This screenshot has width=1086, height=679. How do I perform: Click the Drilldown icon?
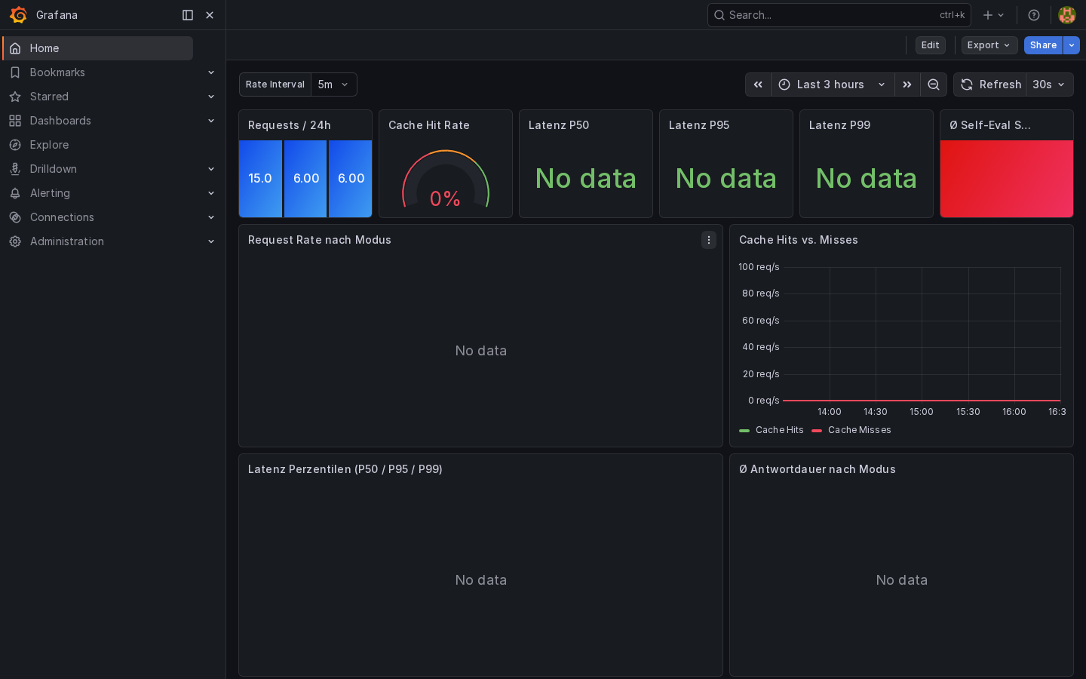[15, 169]
